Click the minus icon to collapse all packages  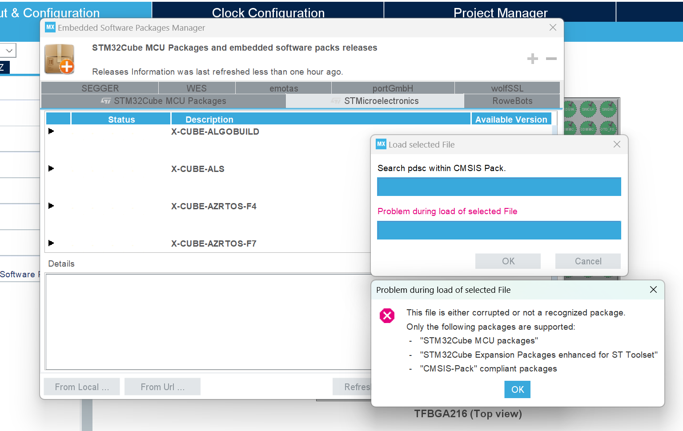pyautogui.click(x=551, y=58)
